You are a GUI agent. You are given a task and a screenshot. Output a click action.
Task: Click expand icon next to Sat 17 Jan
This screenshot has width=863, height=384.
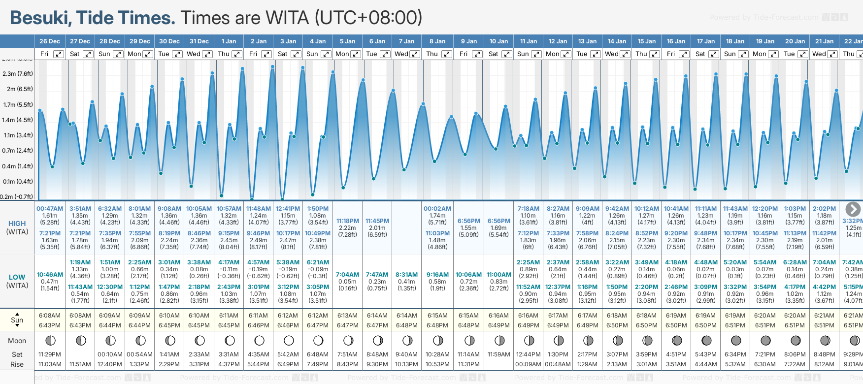click(714, 54)
